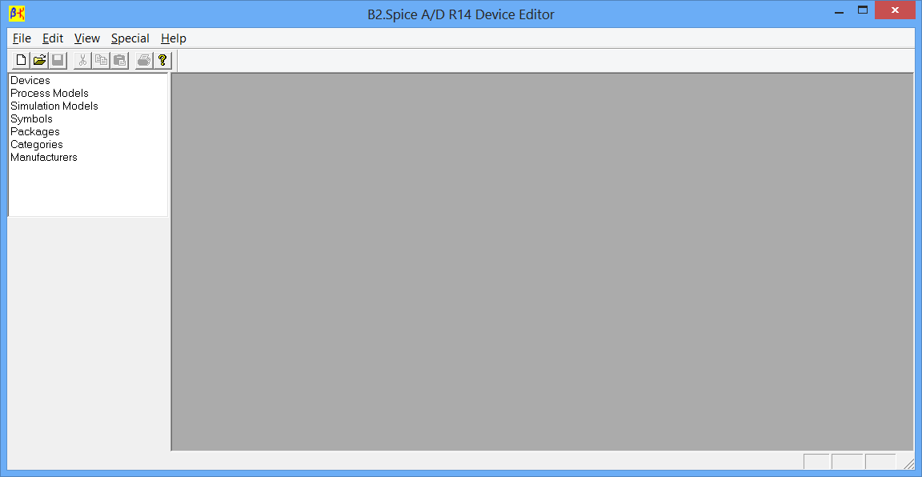Click the window resize grip in the status bar
The height and width of the screenshot is (477, 922).
point(908,463)
